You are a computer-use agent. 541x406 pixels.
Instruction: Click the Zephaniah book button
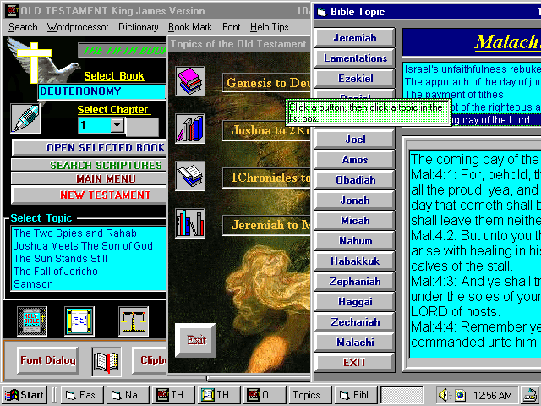point(355,282)
